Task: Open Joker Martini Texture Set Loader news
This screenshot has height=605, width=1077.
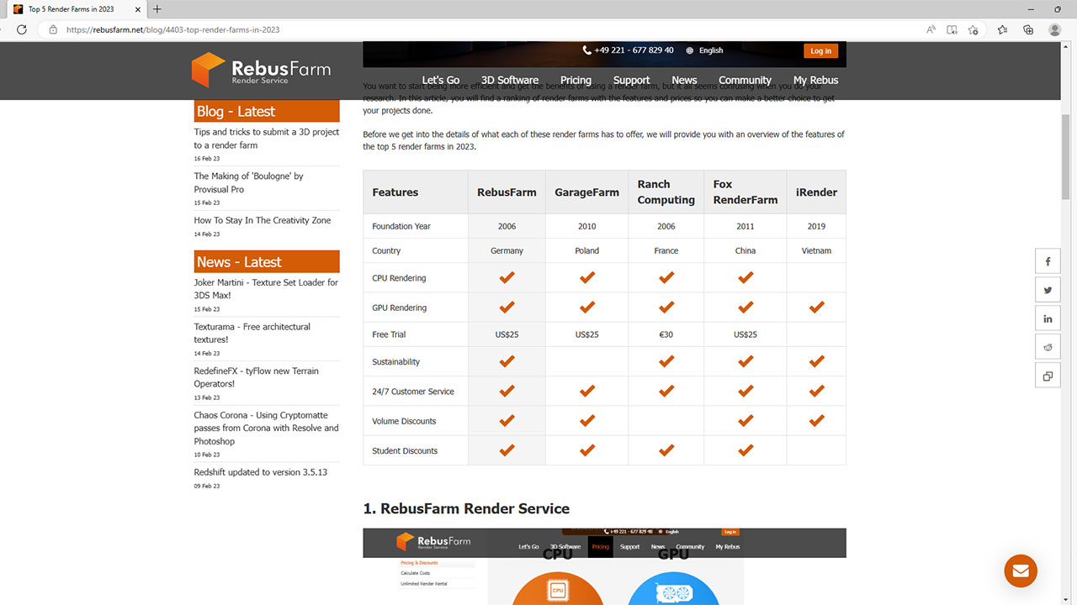Action: point(266,289)
